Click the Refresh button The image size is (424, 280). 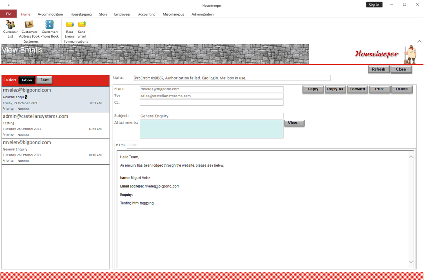point(379,69)
